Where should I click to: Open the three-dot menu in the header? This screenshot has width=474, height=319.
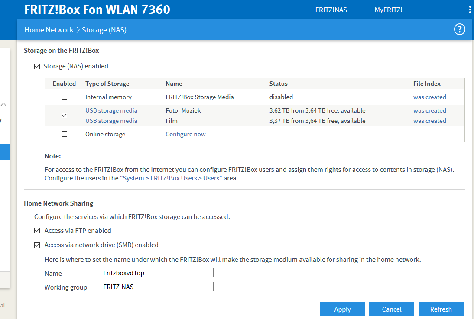470,10
